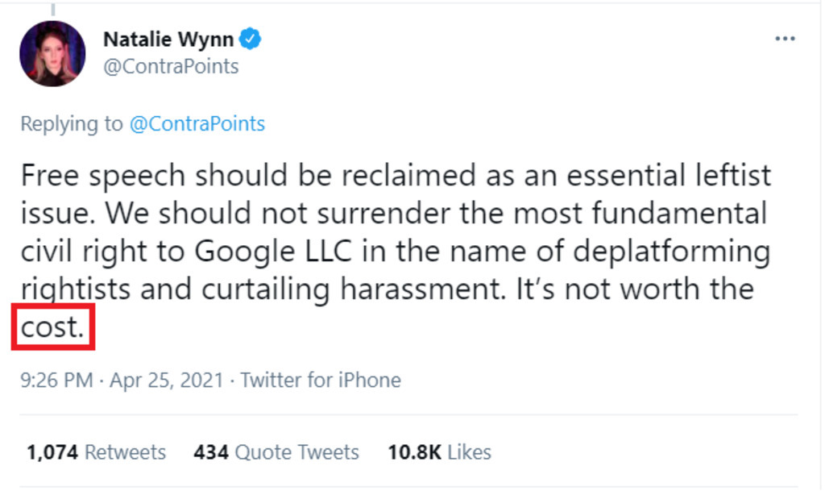
Task: Visit the gray @ContraPoints handle under the name
Action: point(171,66)
